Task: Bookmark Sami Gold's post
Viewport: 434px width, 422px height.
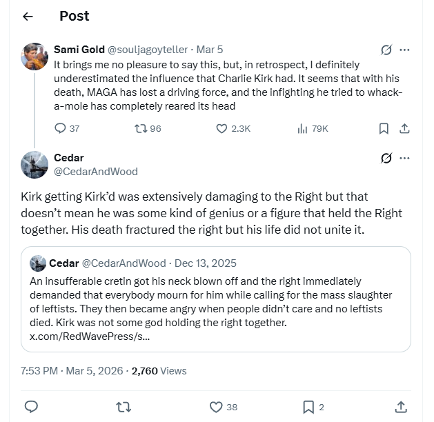Action: click(384, 128)
